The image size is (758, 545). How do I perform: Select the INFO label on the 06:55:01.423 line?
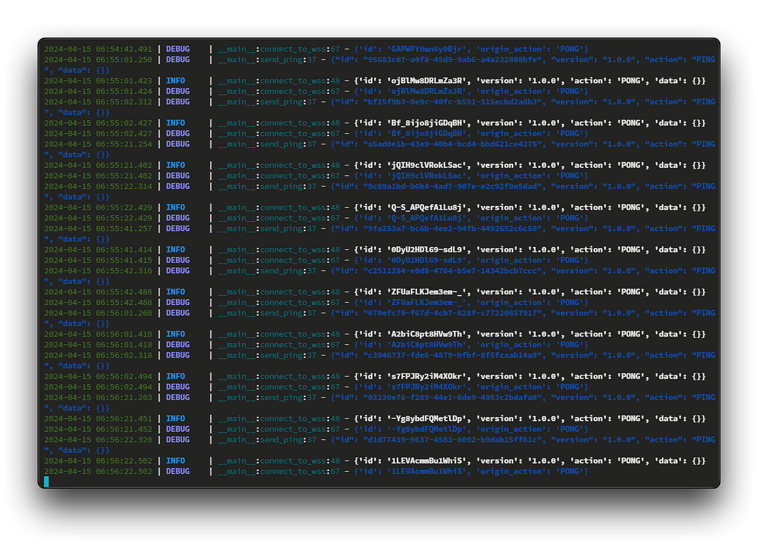click(x=175, y=80)
